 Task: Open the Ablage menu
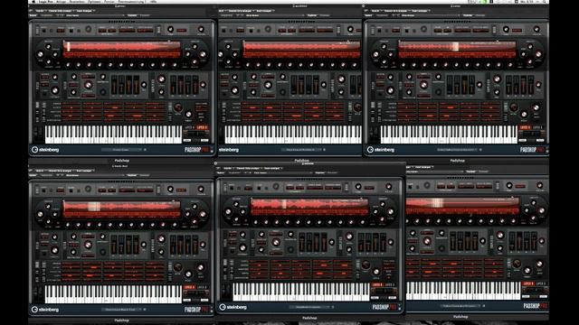[62, 2]
